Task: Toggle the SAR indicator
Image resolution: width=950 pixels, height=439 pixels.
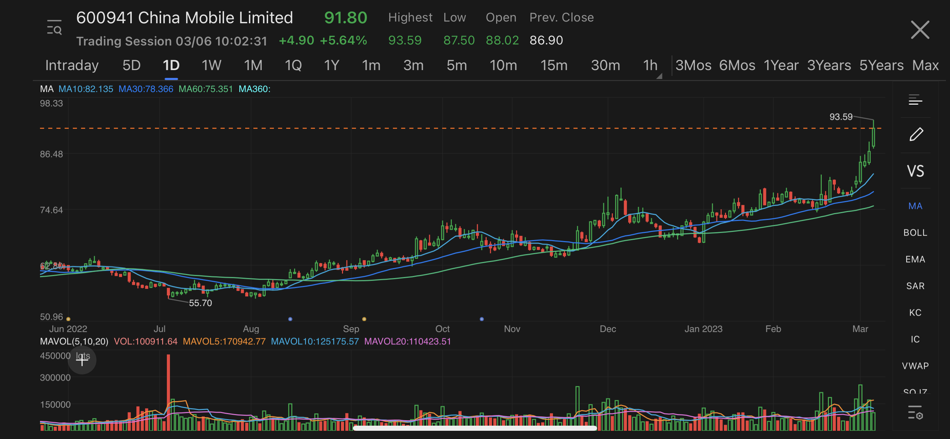Action: click(915, 286)
